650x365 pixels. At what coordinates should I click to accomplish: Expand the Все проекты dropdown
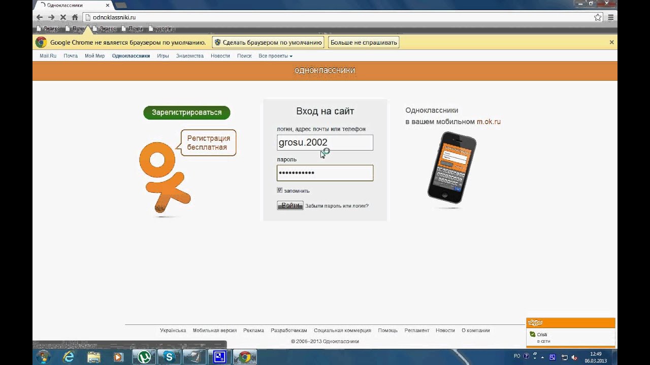[275, 56]
